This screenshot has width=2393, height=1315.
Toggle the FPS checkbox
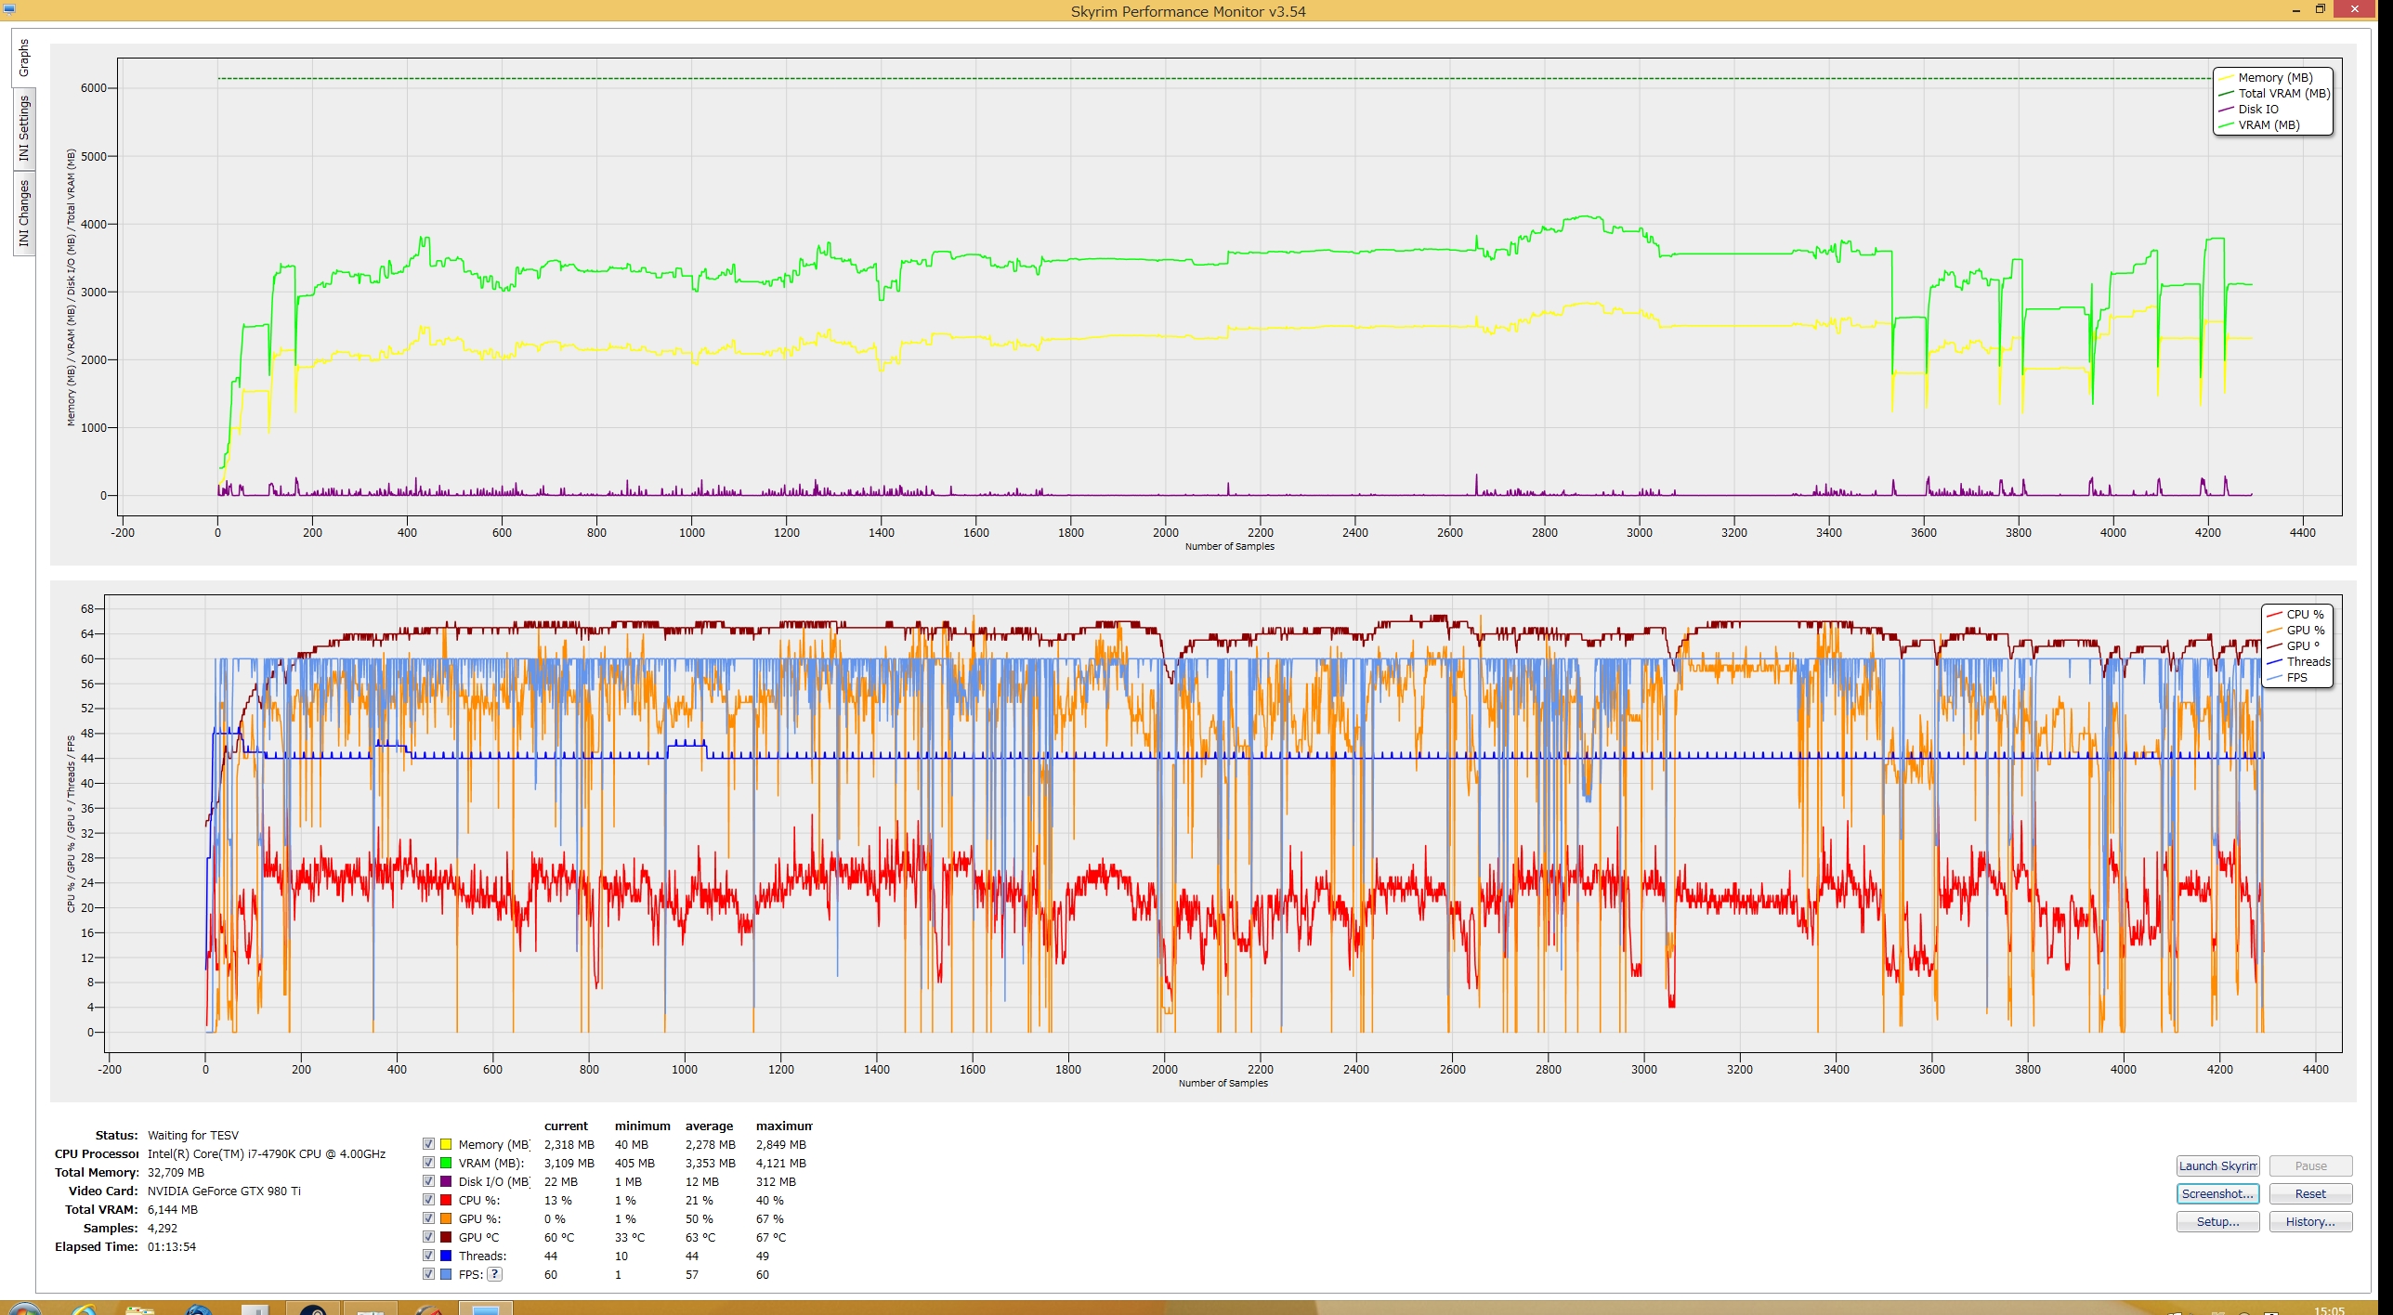pyautogui.click(x=428, y=1274)
